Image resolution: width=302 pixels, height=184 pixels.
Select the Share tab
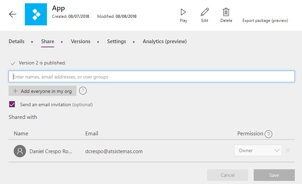click(x=48, y=41)
